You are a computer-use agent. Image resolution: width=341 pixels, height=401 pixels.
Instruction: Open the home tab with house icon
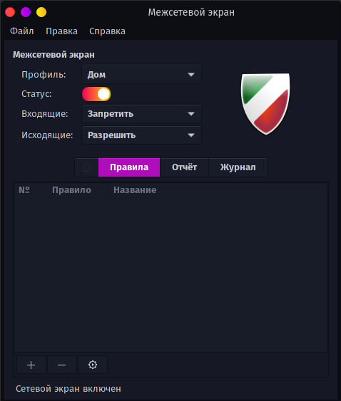pyautogui.click(x=86, y=167)
